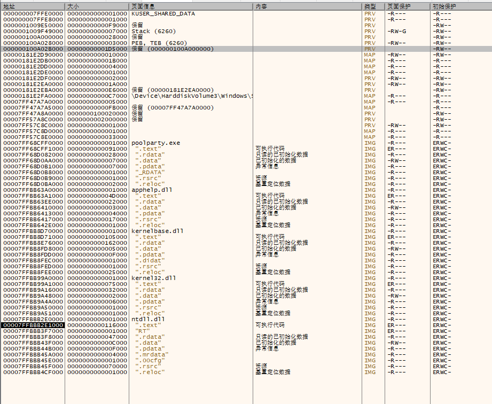Click the 页面保护 column header

click(407, 6)
